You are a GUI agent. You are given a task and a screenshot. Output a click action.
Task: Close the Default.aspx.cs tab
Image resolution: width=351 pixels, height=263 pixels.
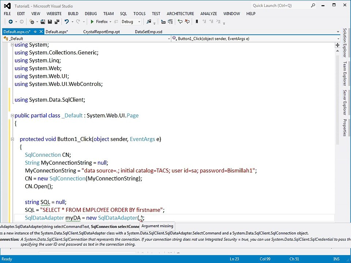point(41,32)
